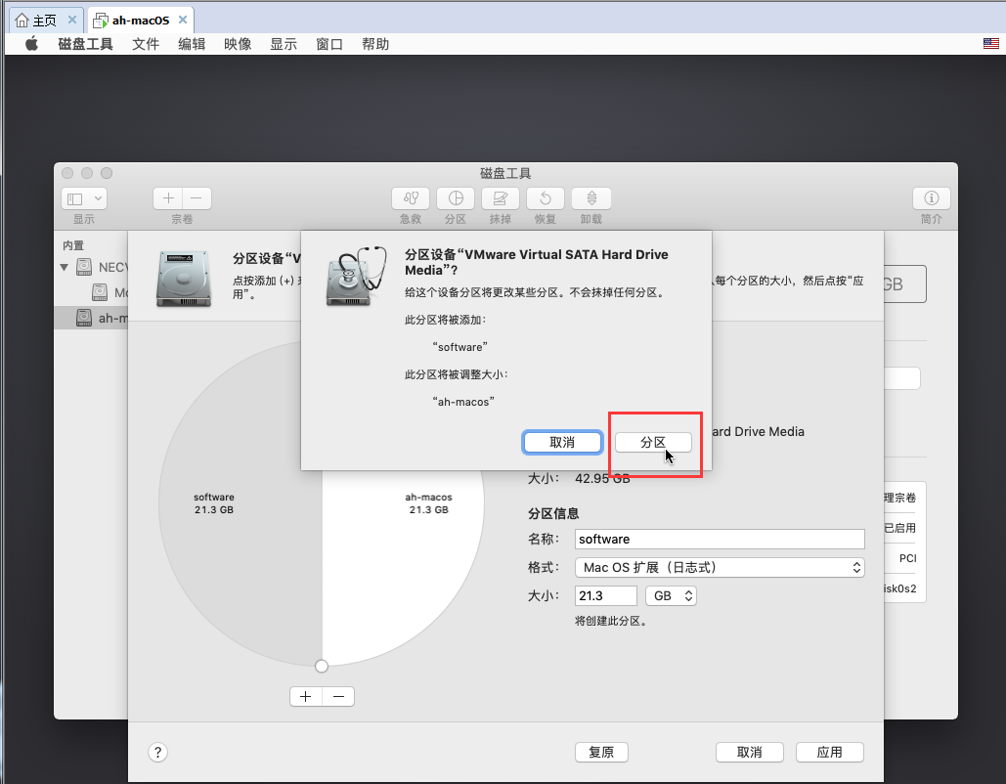This screenshot has width=1006, height=784.
Task: Click the Erase (抹掉) toolbar icon
Action: [501, 198]
